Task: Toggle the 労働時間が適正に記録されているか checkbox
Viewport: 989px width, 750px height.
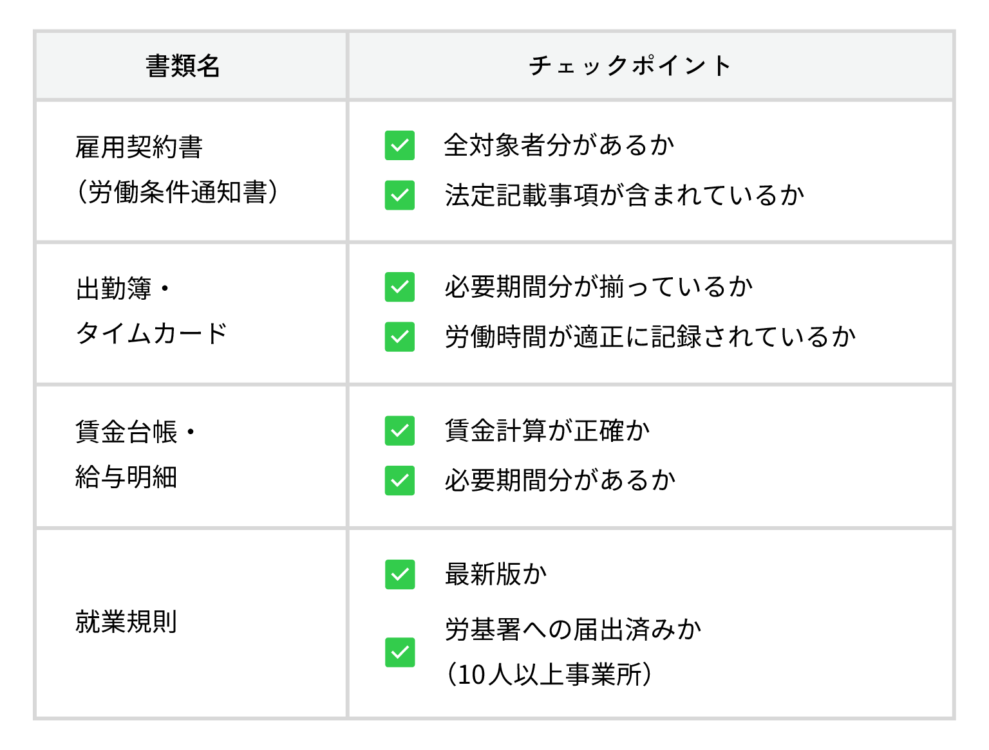Action: click(x=400, y=336)
